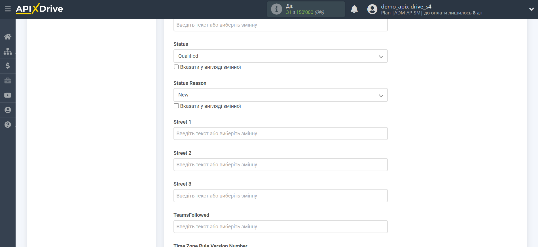Focus the Street 3 input field
Viewport: 538px width, 247px height.
click(x=280, y=196)
